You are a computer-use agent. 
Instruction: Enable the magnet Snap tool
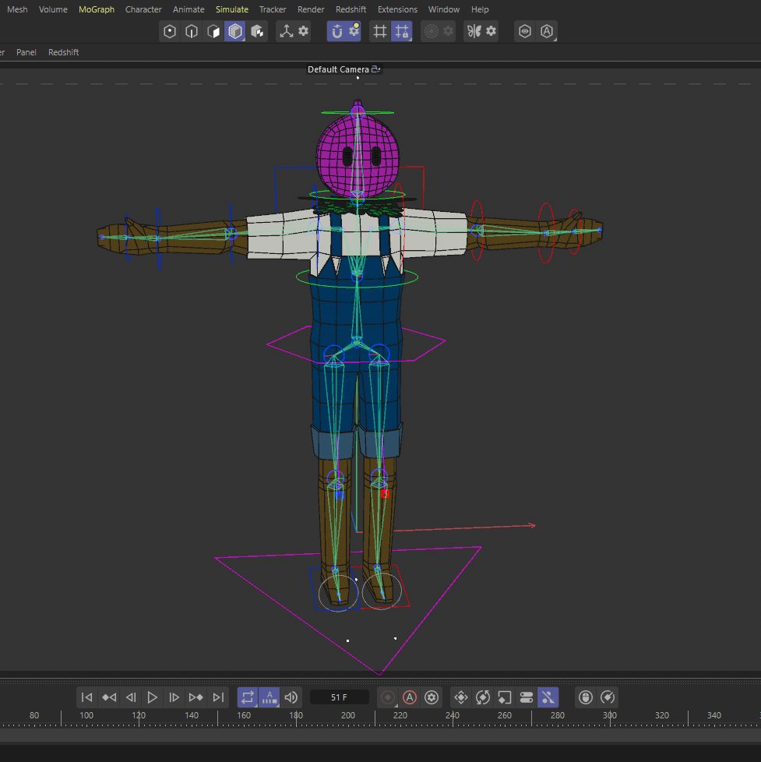pos(336,32)
